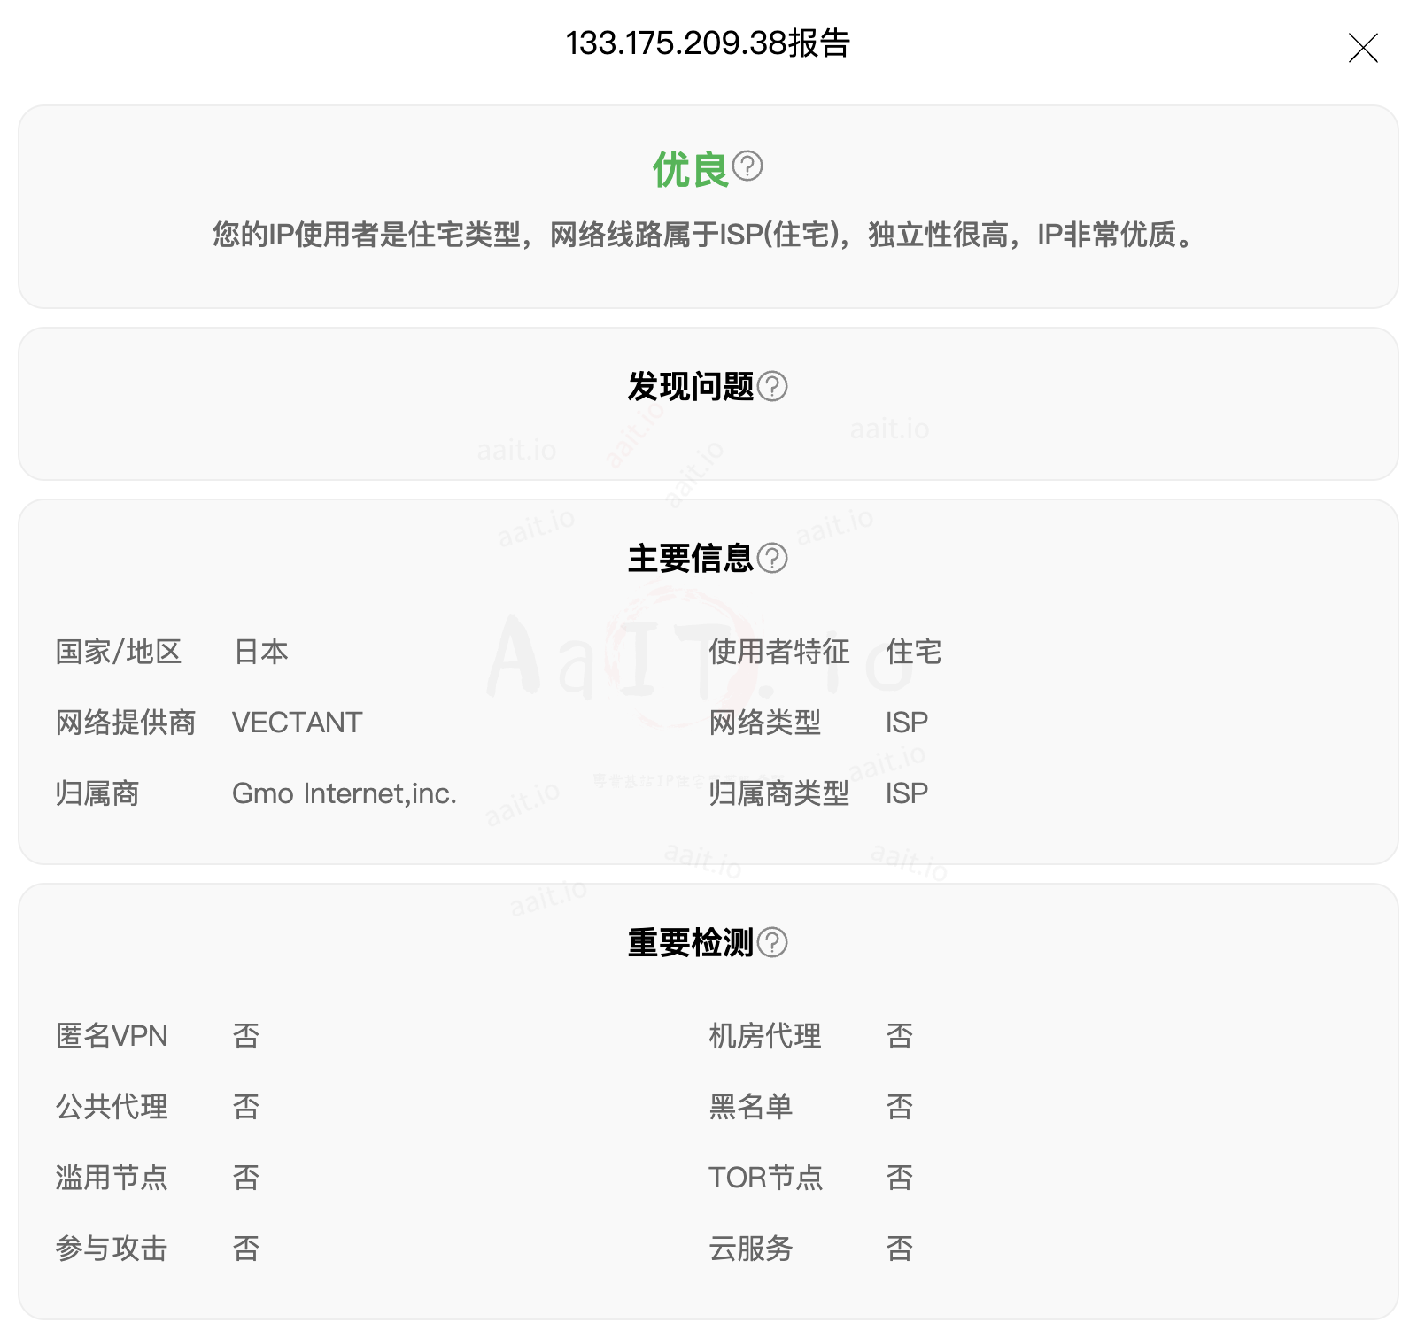
Task: Open the help icon beside 发现问题
Action: (x=772, y=386)
